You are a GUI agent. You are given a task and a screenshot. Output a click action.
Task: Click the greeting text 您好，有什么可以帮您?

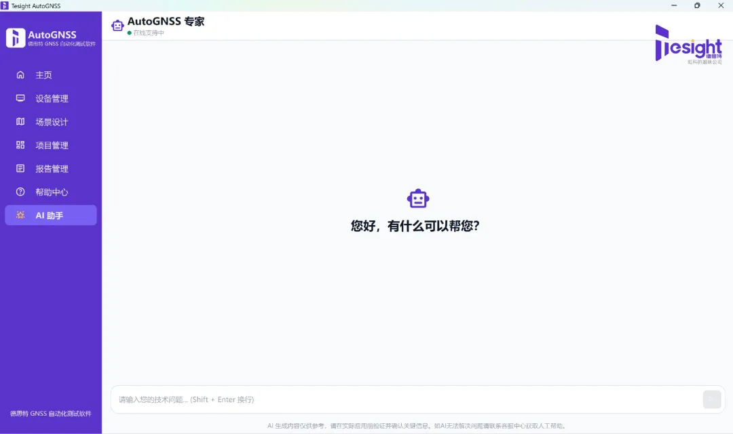click(x=415, y=226)
